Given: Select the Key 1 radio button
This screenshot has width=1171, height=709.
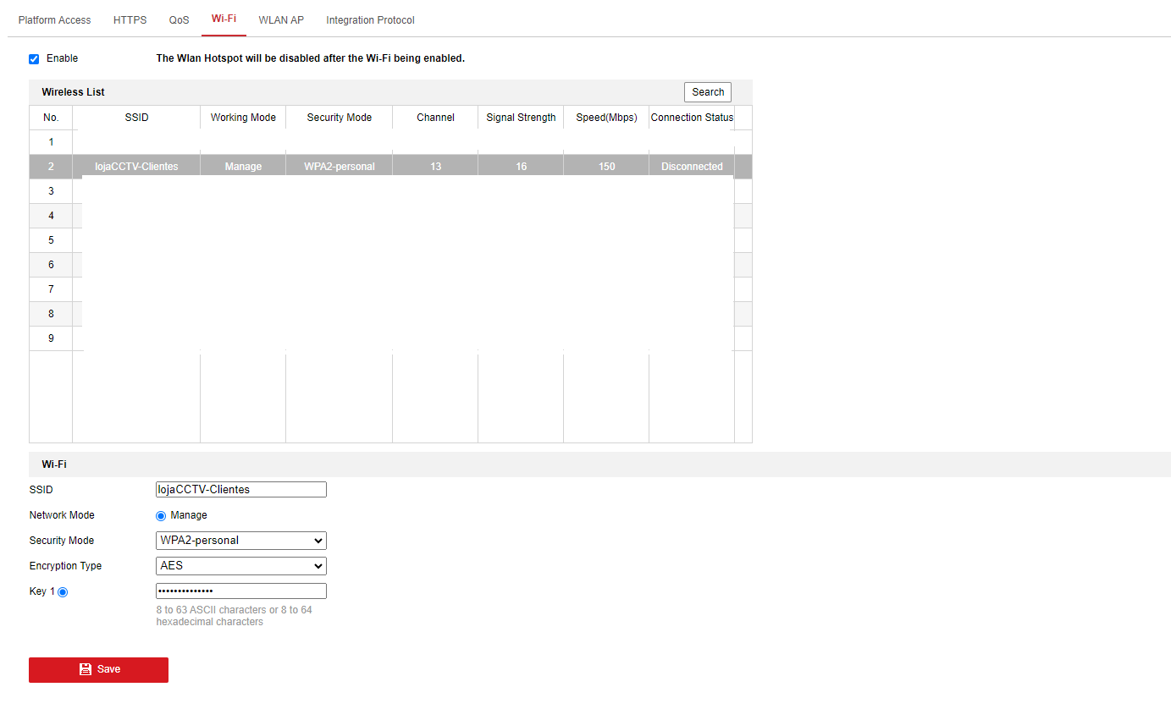Looking at the screenshot, I should pos(63,592).
